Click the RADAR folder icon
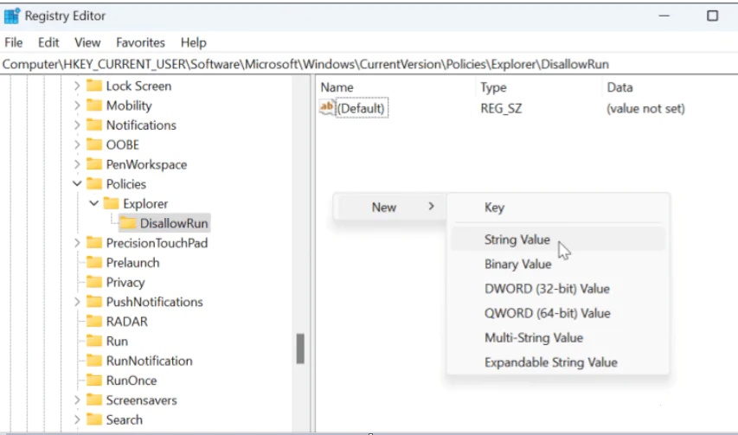This screenshot has height=435, width=738. tap(94, 322)
